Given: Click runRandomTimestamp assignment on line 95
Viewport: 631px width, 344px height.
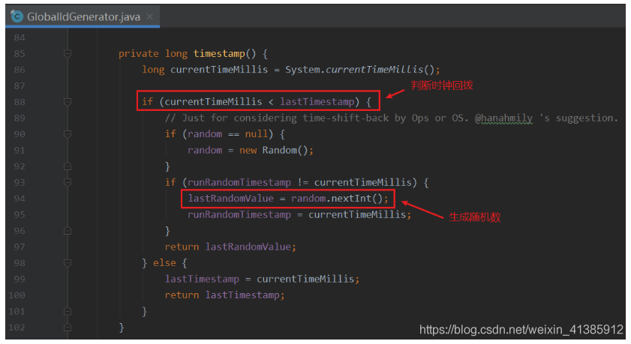Looking at the screenshot, I should coord(299,214).
